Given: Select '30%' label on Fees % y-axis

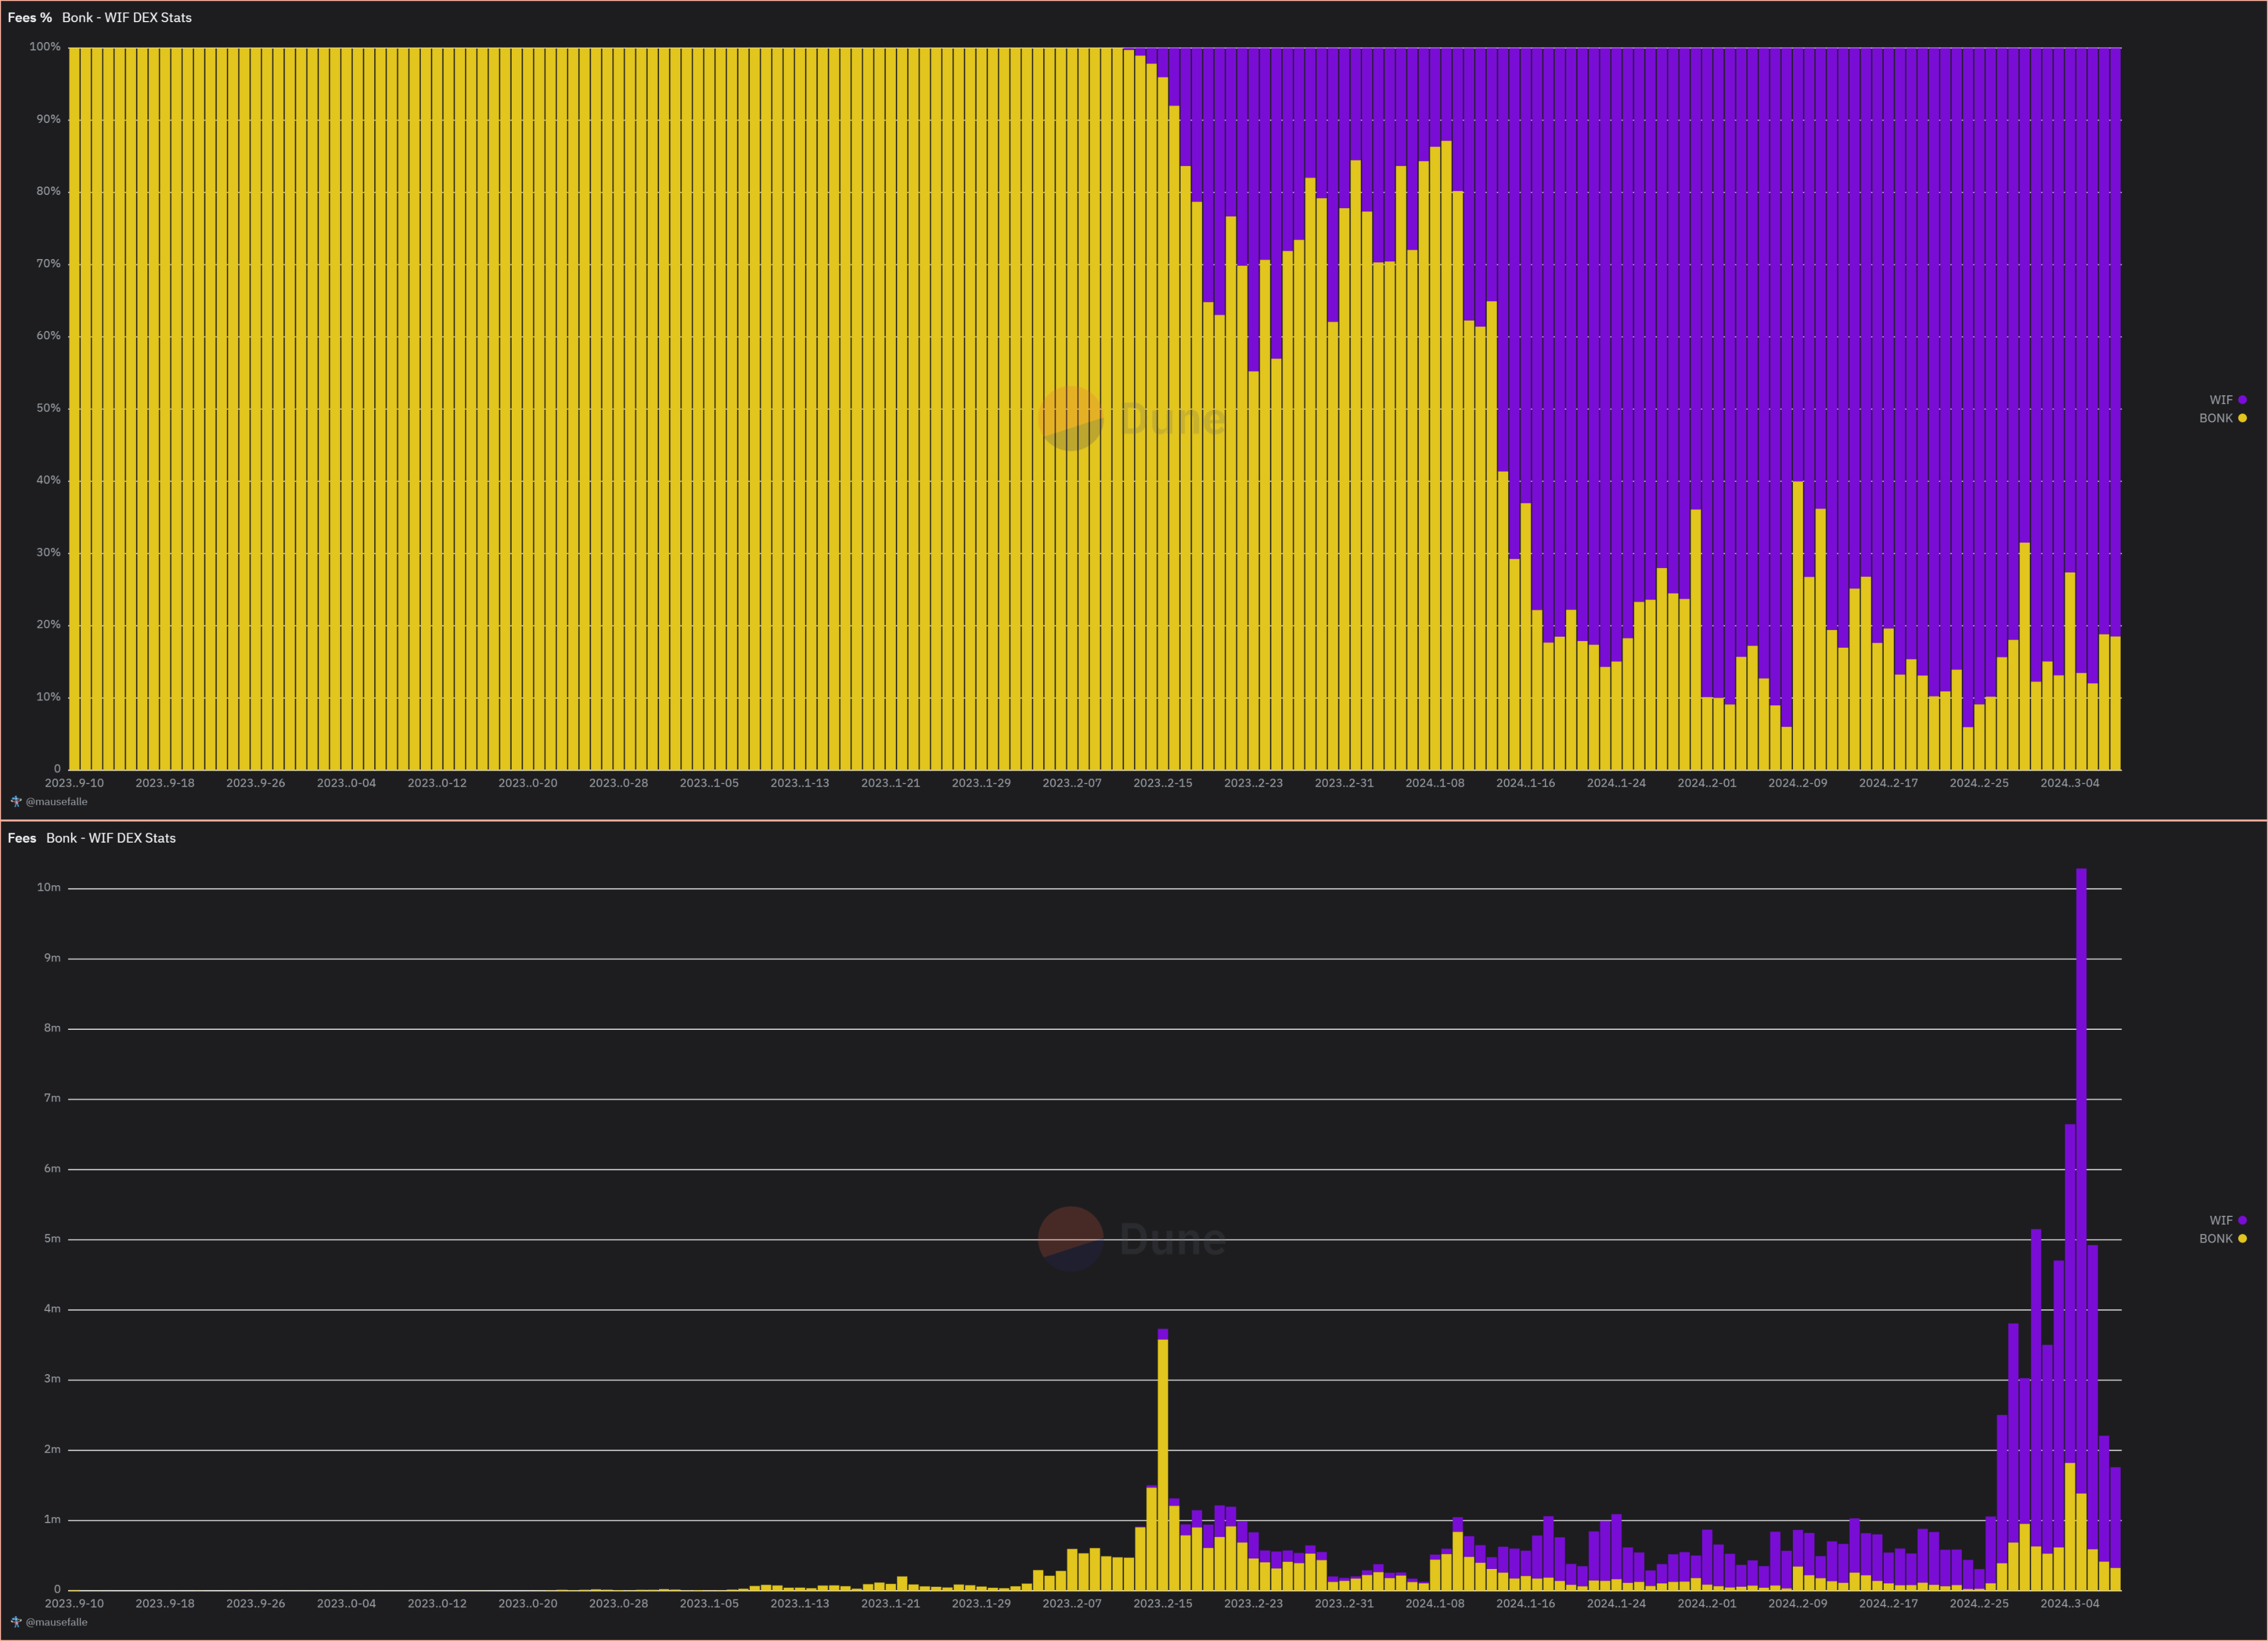Looking at the screenshot, I should tap(48, 552).
